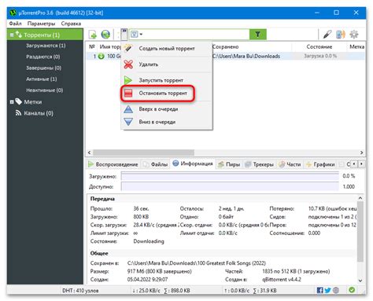Click the magic wand create-torrent icon

click(128, 48)
